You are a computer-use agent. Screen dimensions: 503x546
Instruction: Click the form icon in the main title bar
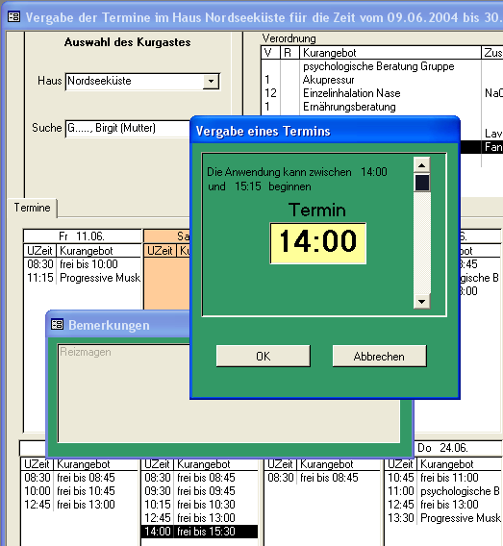(13, 16)
